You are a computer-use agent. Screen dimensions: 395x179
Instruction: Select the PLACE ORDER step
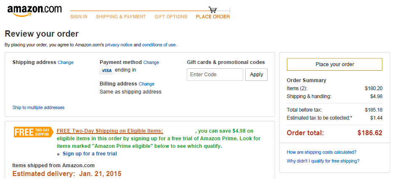point(213,17)
